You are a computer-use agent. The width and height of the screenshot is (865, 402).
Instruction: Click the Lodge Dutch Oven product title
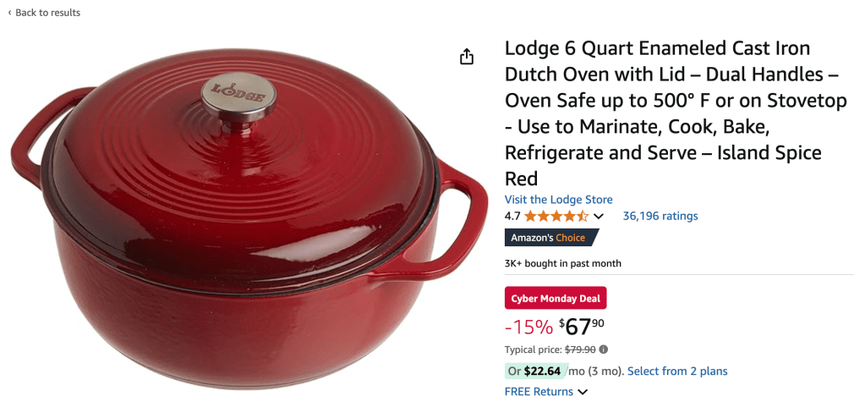coord(676,113)
